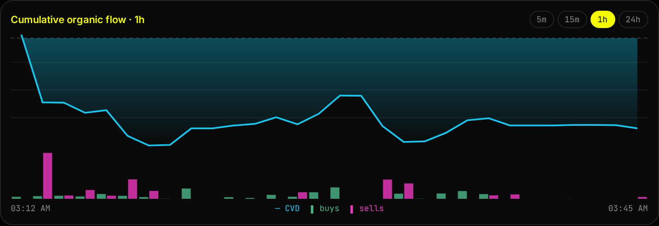This screenshot has width=659, height=226.
Task: Click the tallest magenta sell bar
Action: (48, 176)
